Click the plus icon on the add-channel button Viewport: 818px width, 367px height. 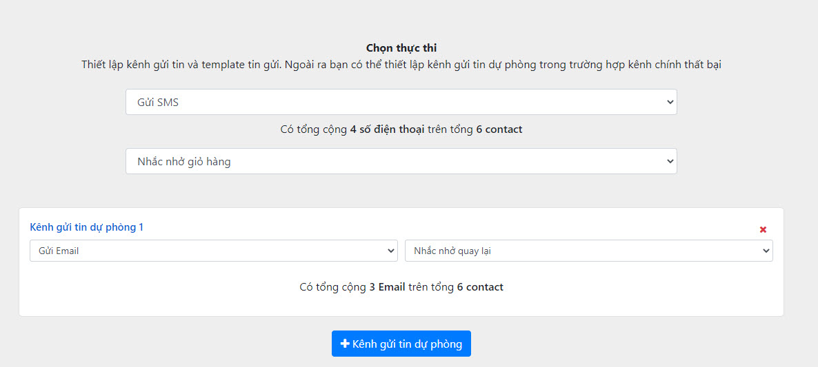(345, 344)
